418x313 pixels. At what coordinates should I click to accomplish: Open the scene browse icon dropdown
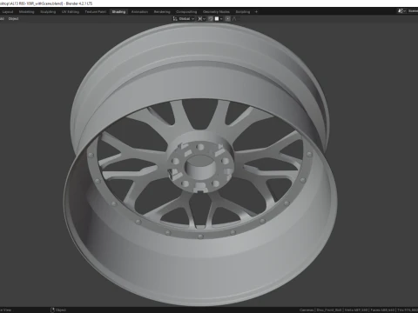pos(401,11)
